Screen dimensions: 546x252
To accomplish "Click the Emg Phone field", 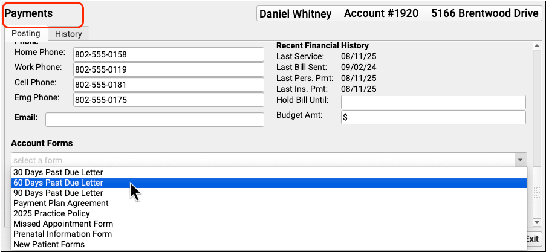I will point(168,100).
